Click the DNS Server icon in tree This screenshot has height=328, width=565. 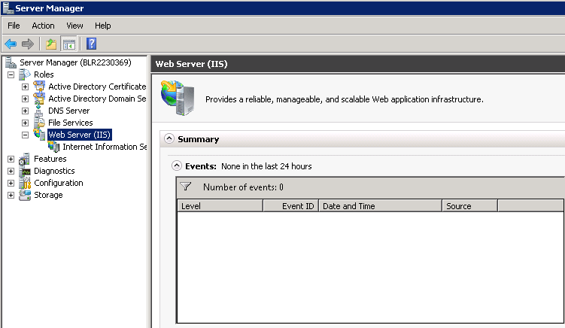tap(39, 111)
